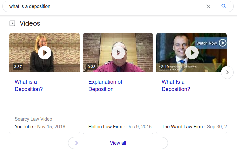Click the arrow icon beside View all
Viewport: 237px width, 156px height.
(x=76, y=143)
